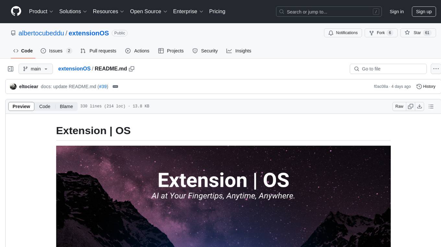Focus the Search or jump to field
The height and width of the screenshot is (247, 441).
pyautogui.click(x=328, y=12)
